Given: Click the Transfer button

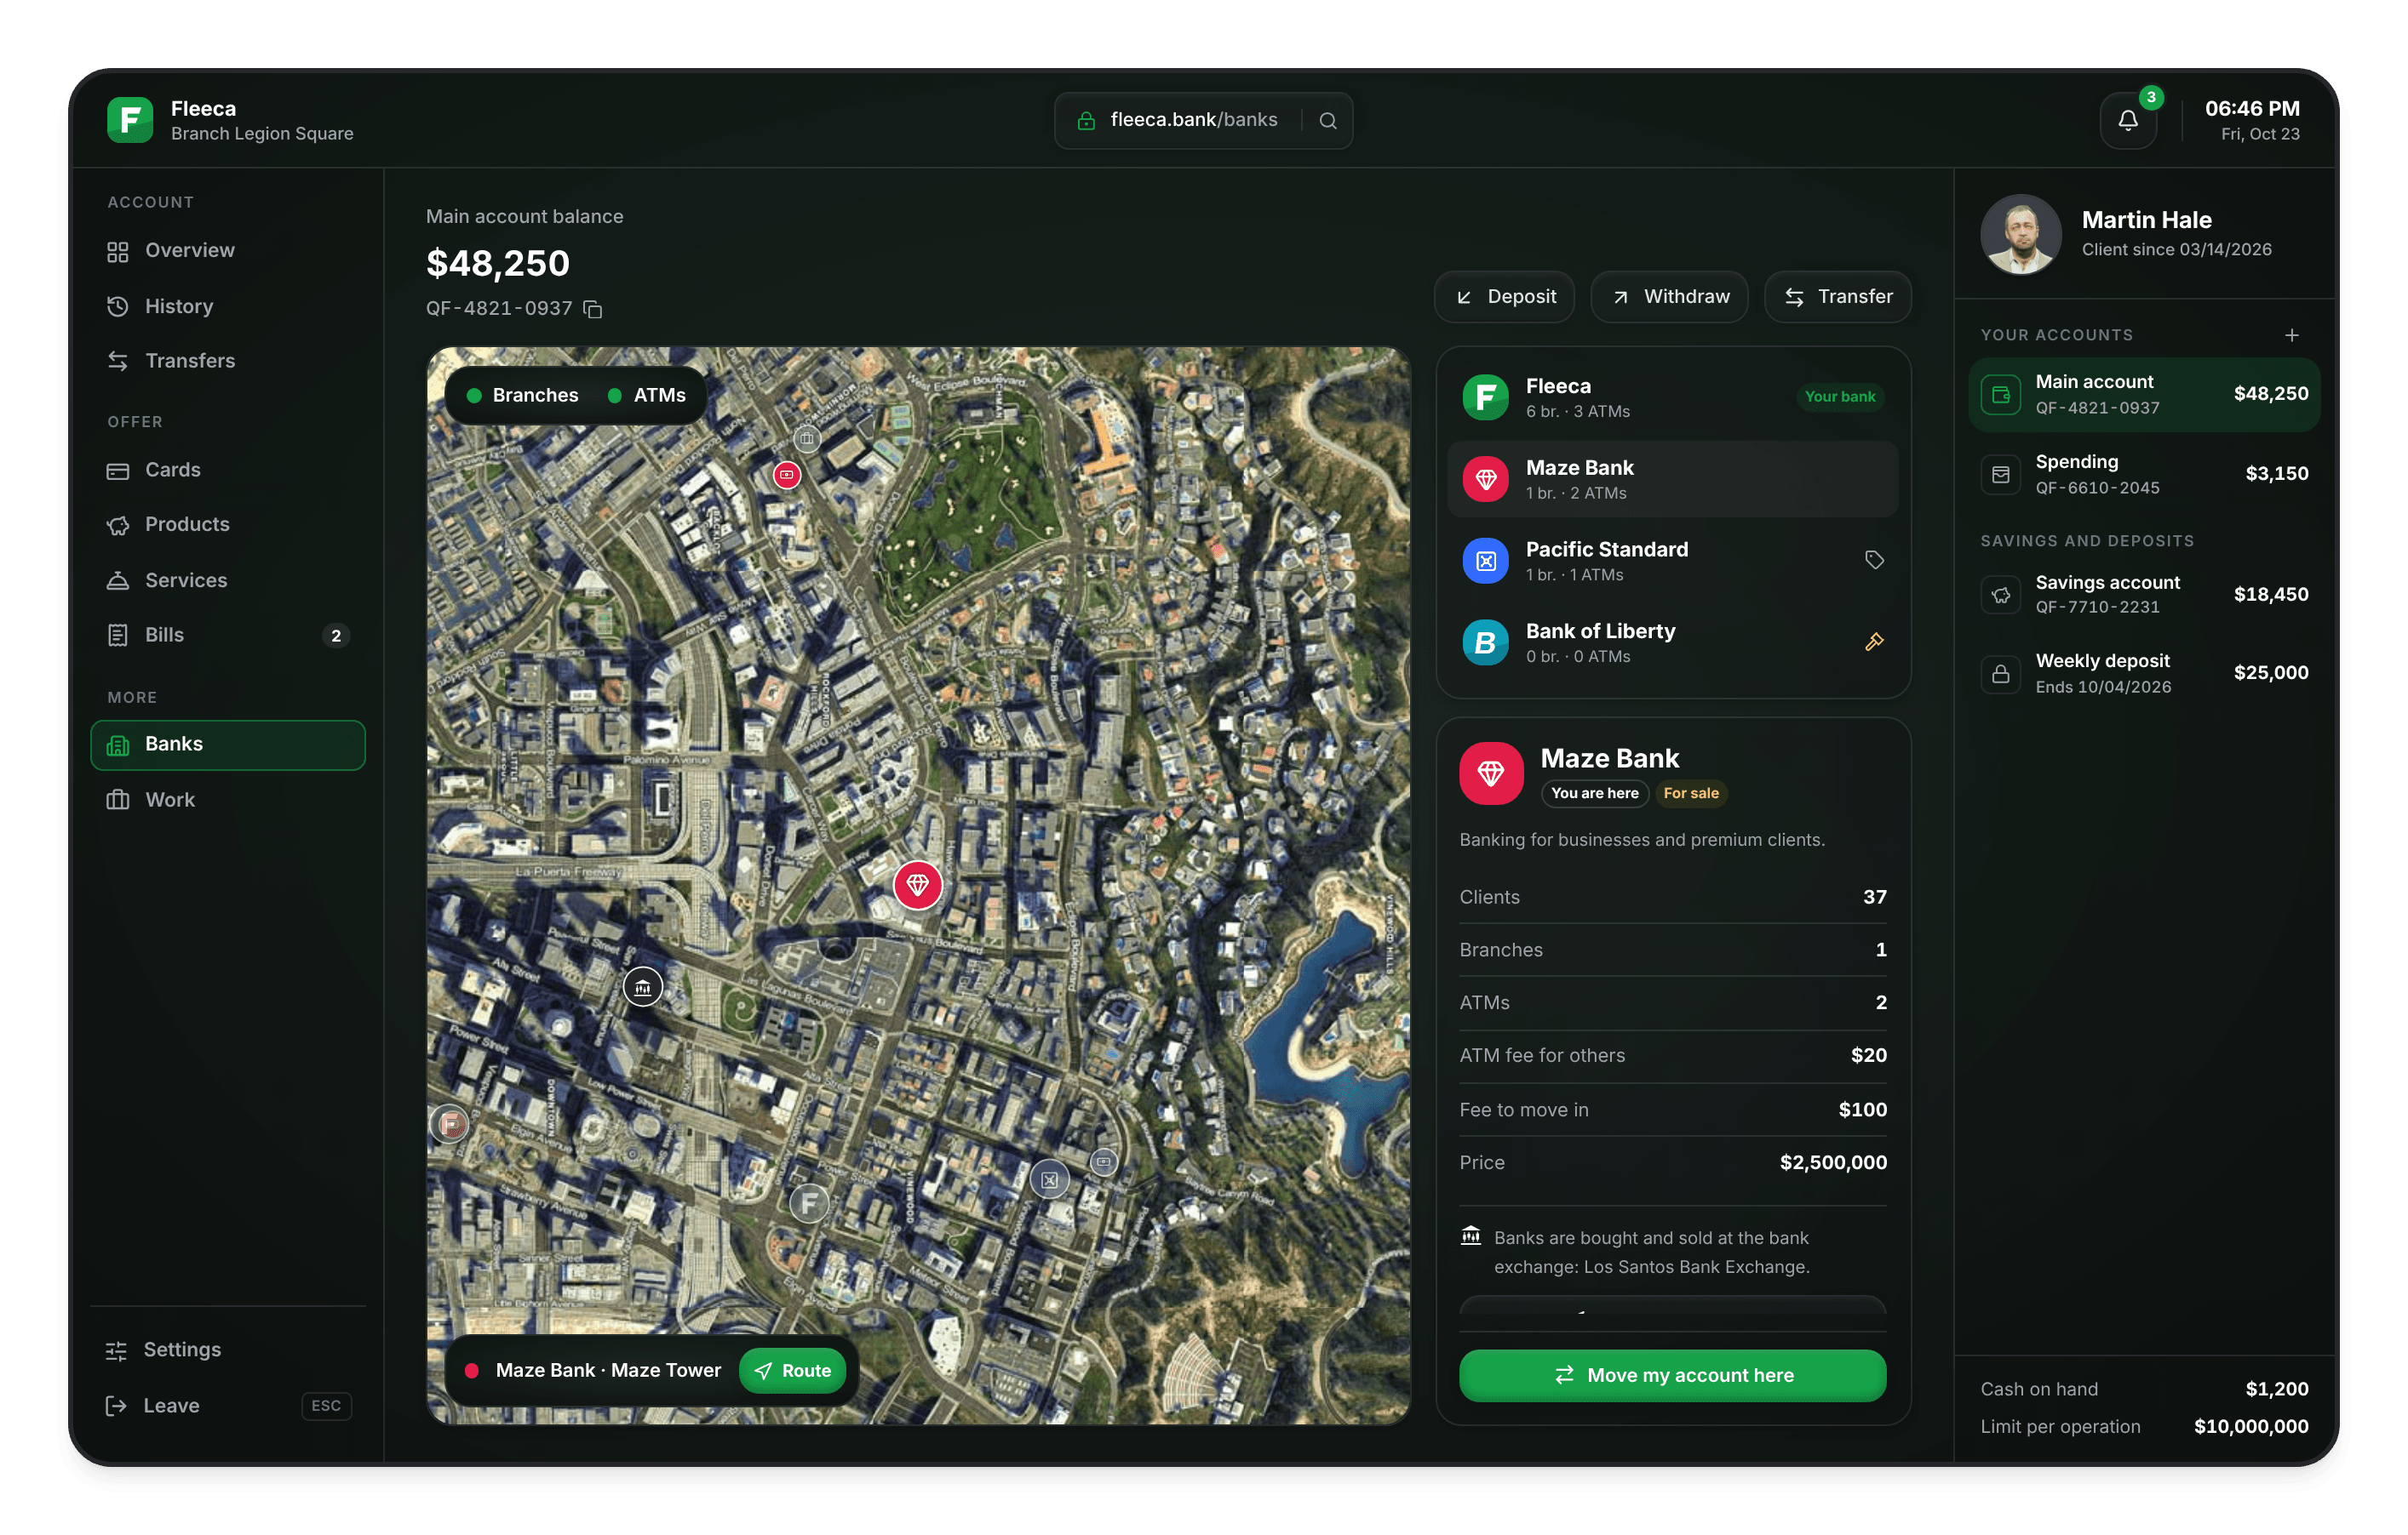Looking at the screenshot, I should click(x=1838, y=297).
